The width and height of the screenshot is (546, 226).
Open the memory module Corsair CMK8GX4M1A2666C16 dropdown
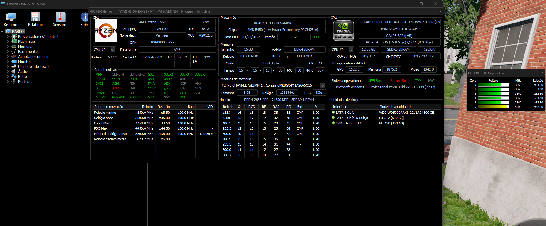[323, 85]
